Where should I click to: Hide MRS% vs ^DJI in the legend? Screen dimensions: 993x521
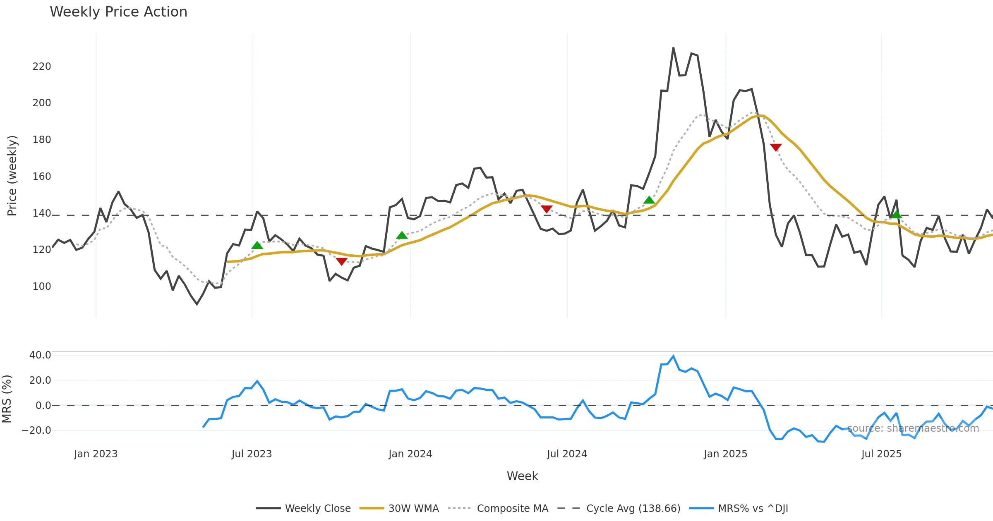[753, 508]
